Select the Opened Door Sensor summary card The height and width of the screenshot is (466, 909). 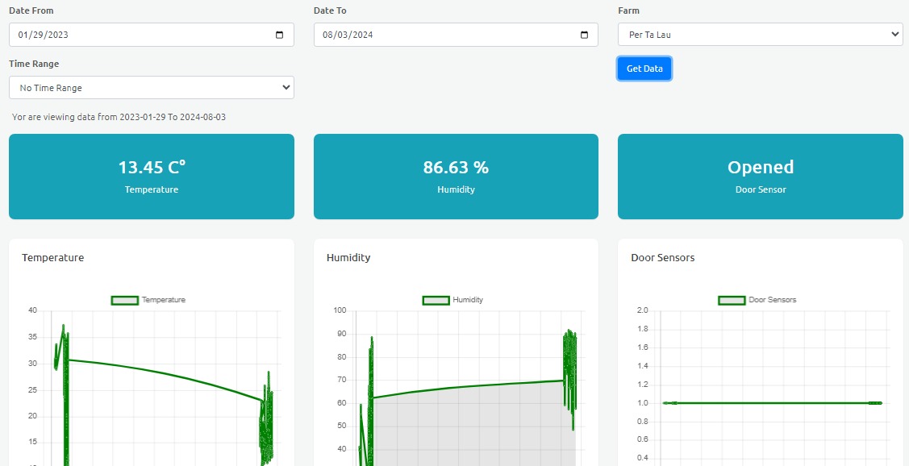coord(760,177)
